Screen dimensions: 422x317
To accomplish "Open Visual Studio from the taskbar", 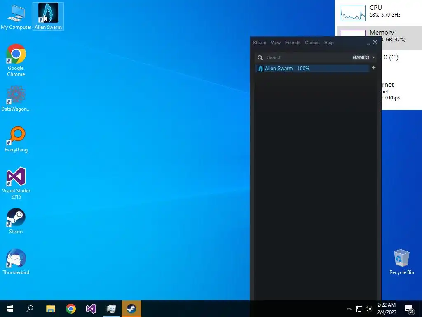I will (91, 309).
